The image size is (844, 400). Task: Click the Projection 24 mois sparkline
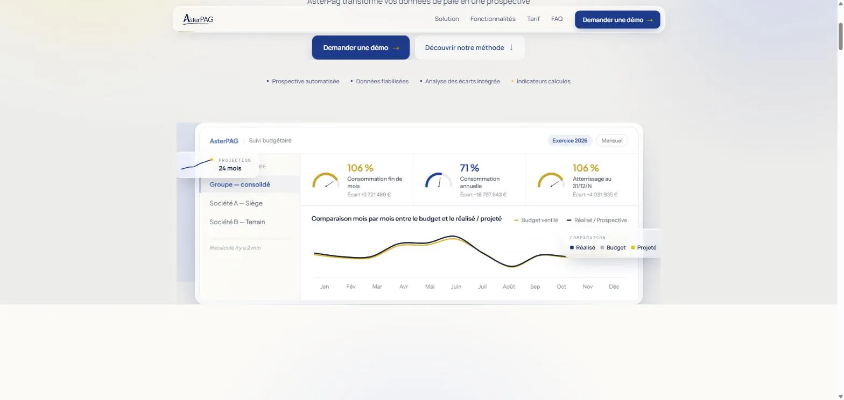[x=197, y=165]
